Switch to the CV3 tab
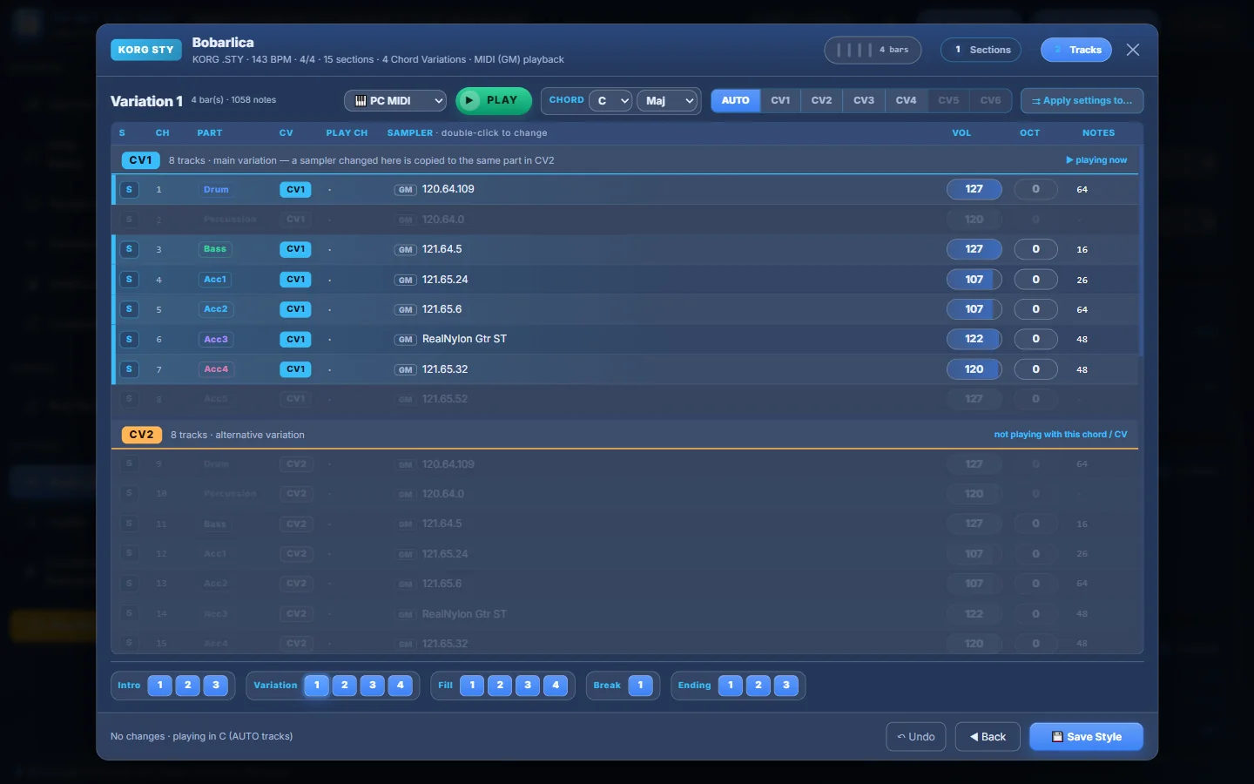 pos(864,101)
